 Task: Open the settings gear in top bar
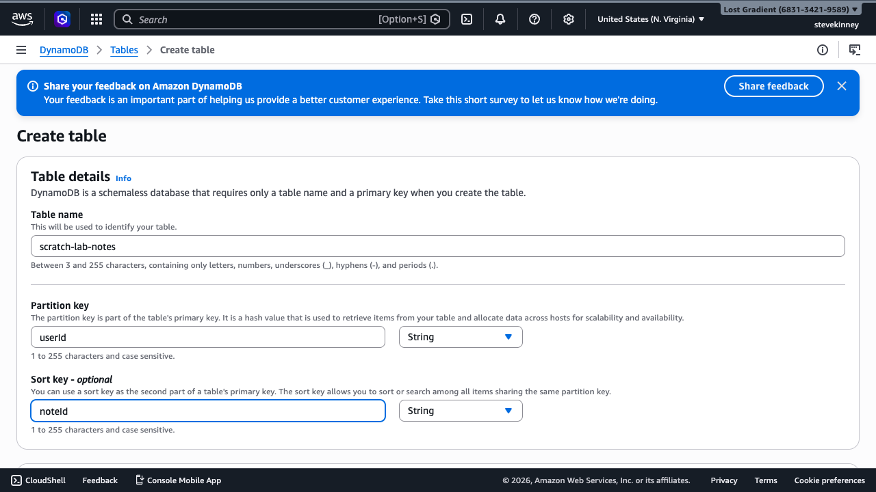tap(568, 19)
